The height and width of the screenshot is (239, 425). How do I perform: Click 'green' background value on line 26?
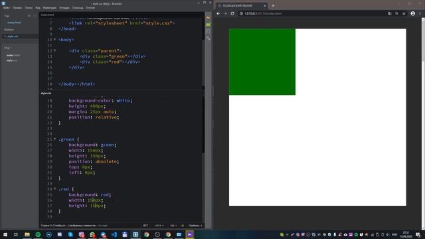(x=108, y=145)
